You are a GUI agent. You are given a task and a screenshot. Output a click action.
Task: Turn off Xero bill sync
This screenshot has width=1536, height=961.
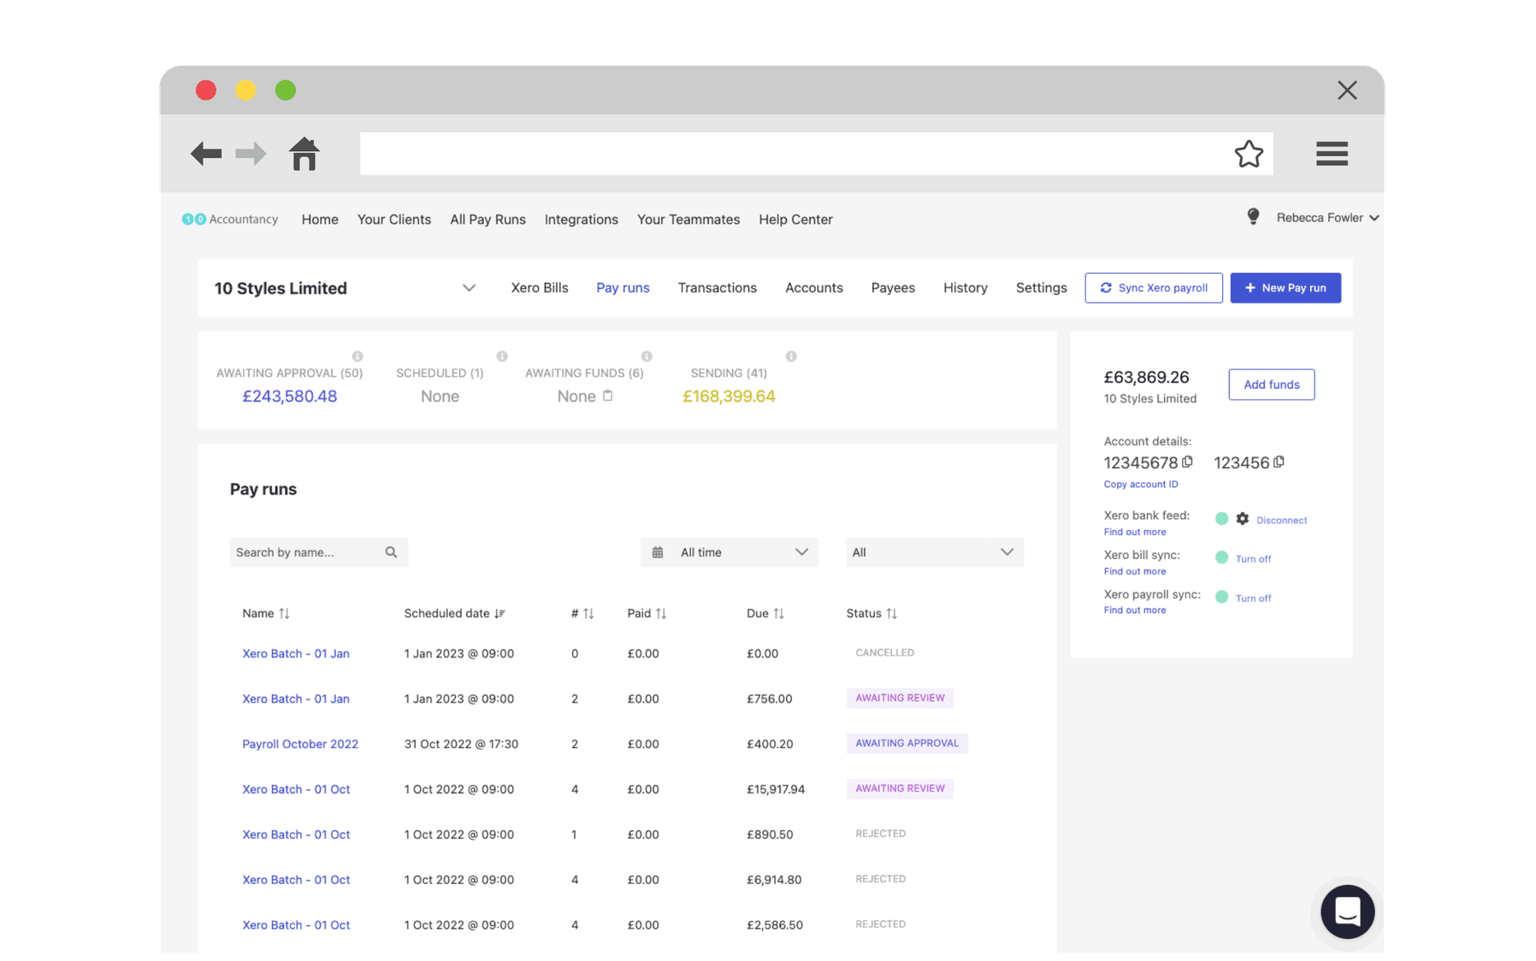point(1253,559)
